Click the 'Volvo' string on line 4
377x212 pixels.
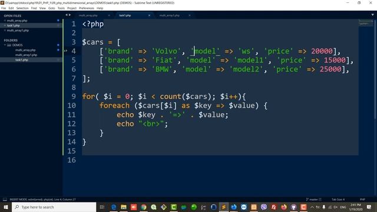[166, 51]
